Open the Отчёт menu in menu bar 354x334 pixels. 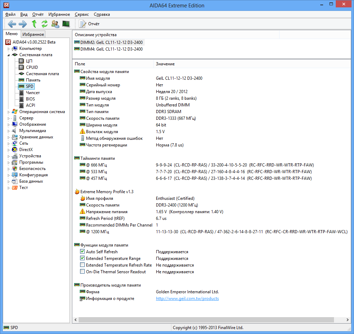tap(38, 14)
